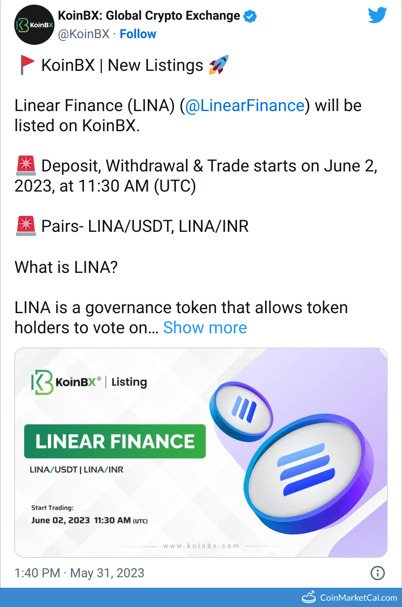Click the red flag emoji
The image size is (402, 607).
[27, 65]
